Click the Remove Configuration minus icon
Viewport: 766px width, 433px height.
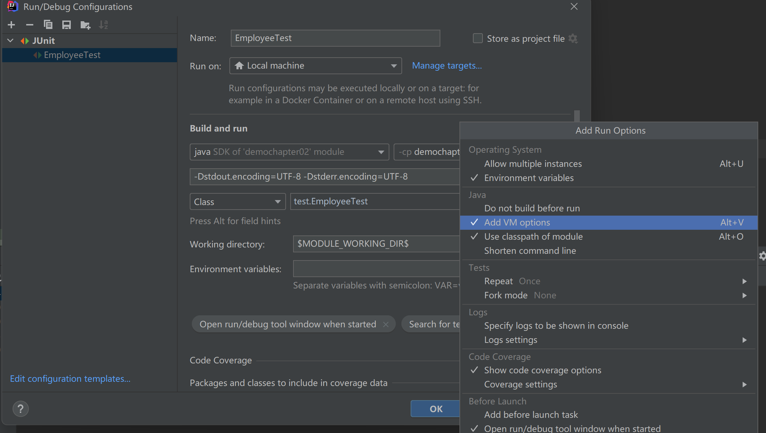[x=30, y=25]
